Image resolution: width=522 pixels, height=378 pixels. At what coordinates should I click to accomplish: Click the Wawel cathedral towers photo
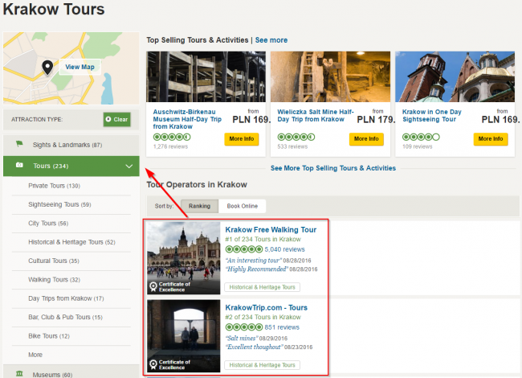(x=455, y=76)
